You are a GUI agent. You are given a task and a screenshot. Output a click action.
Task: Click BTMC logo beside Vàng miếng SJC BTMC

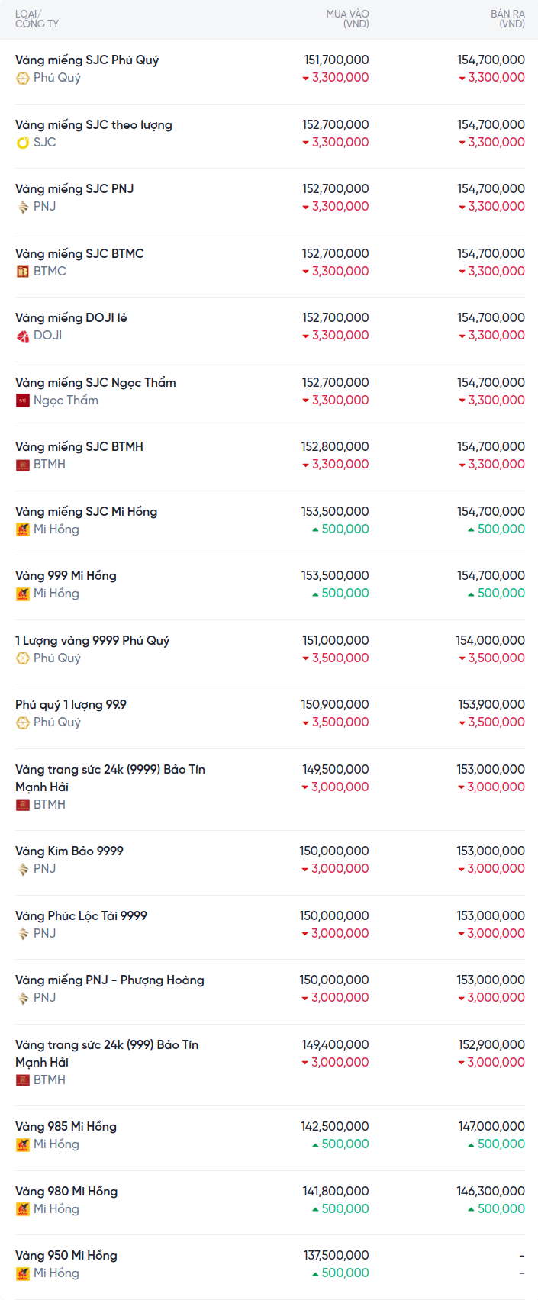click(x=23, y=272)
